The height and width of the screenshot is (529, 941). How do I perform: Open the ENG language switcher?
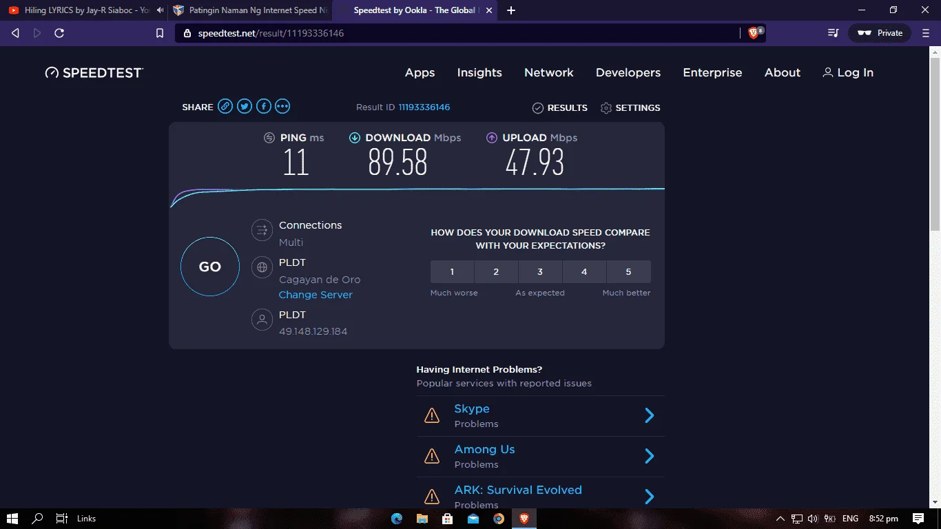(x=850, y=519)
